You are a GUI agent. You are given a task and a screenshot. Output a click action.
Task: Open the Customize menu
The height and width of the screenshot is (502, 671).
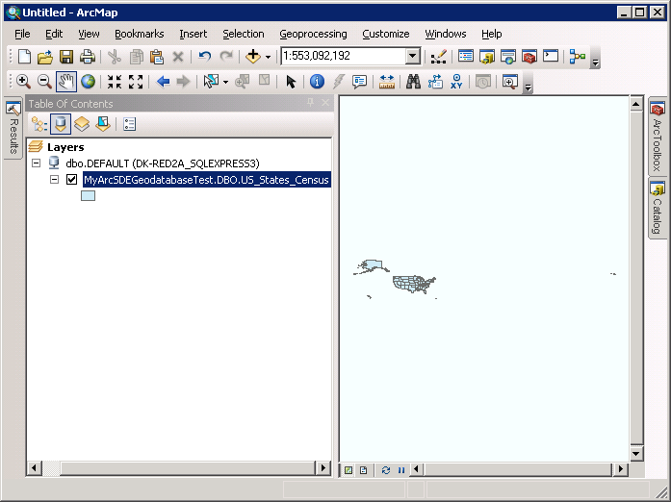[x=386, y=34]
